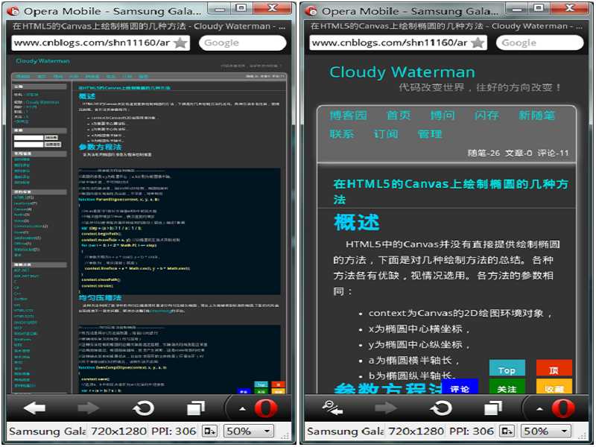Viewport: 596px width, 447px height.
Task: Click the Opera logo in left title bar
Action: click(13, 11)
